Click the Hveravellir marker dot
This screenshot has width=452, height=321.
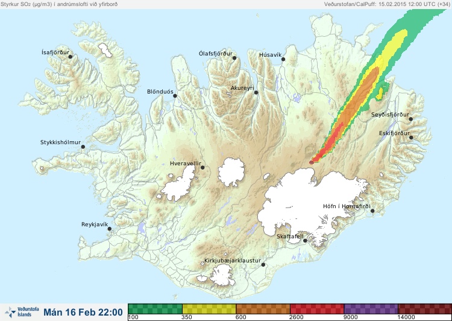(x=202, y=167)
